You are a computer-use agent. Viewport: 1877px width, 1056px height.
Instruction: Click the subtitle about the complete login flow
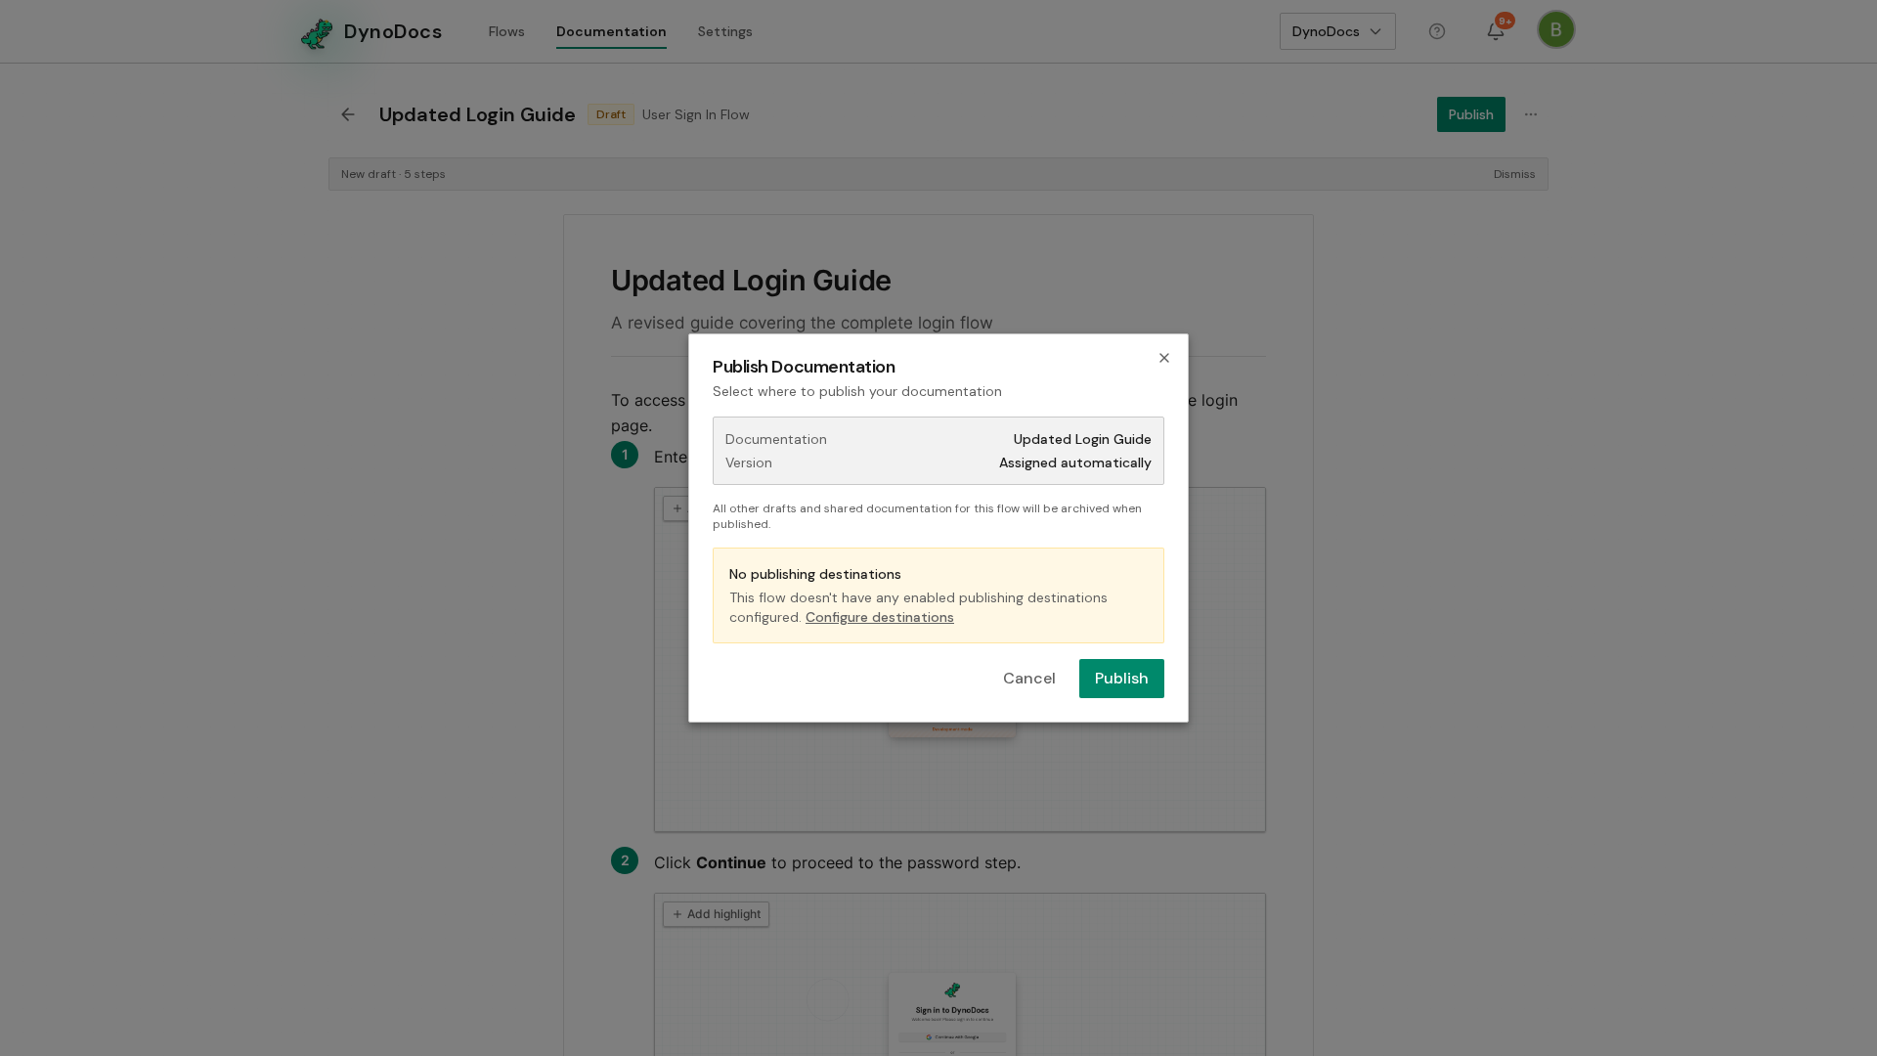tap(802, 323)
